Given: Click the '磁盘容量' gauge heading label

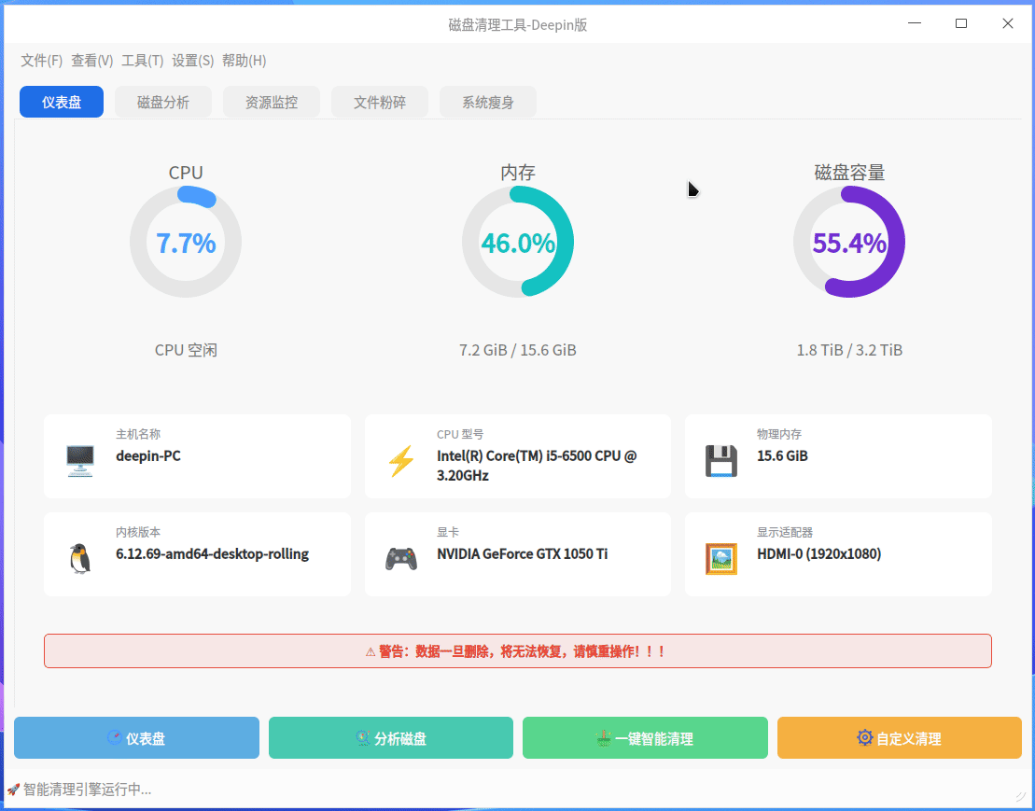Looking at the screenshot, I should pos(849,173).
